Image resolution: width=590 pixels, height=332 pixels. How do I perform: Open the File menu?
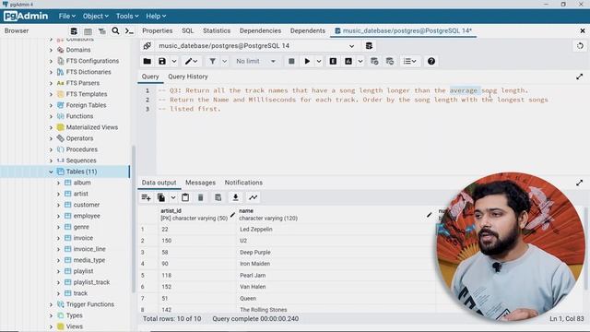coord(67,17)
